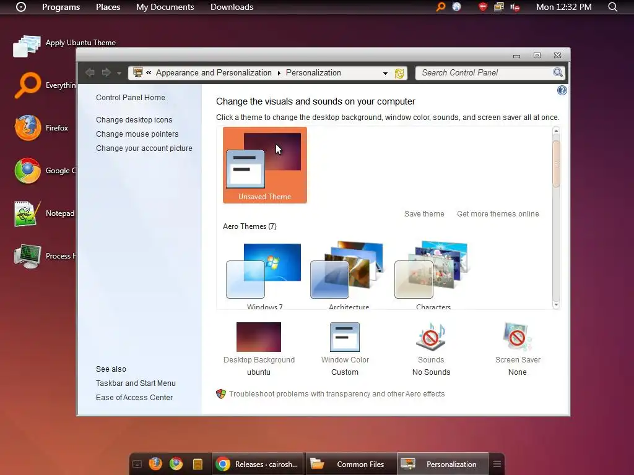Click theme list scroll down arrow

(x=556, y=304)
